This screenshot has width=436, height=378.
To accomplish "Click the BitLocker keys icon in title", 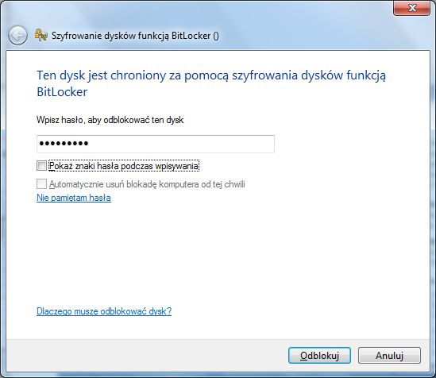I will 41,35.
